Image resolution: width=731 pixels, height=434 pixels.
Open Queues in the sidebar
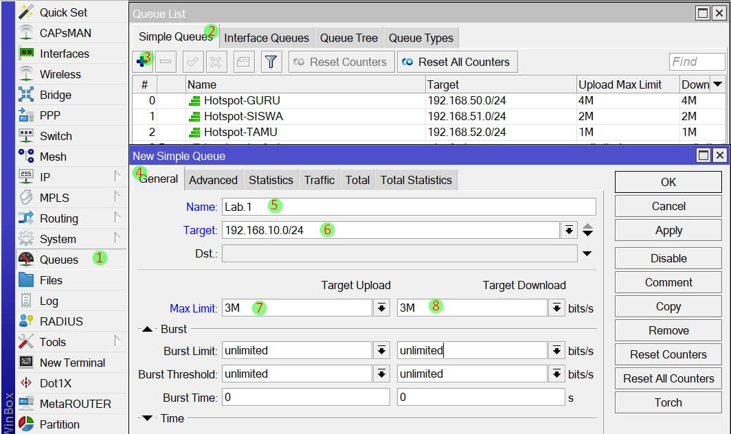click(x=58, y=260)
